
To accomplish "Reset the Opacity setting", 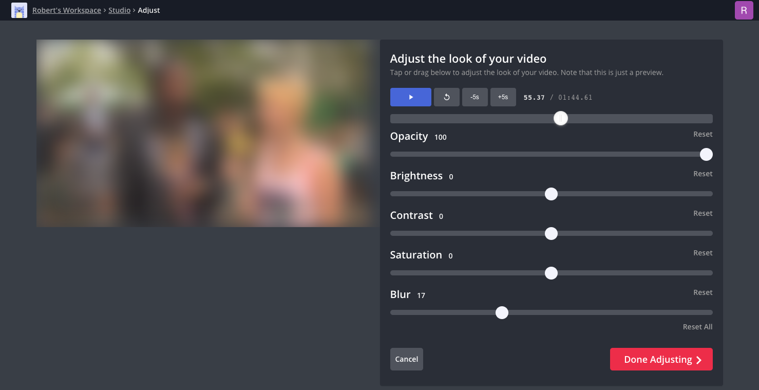I will point(703,134).
